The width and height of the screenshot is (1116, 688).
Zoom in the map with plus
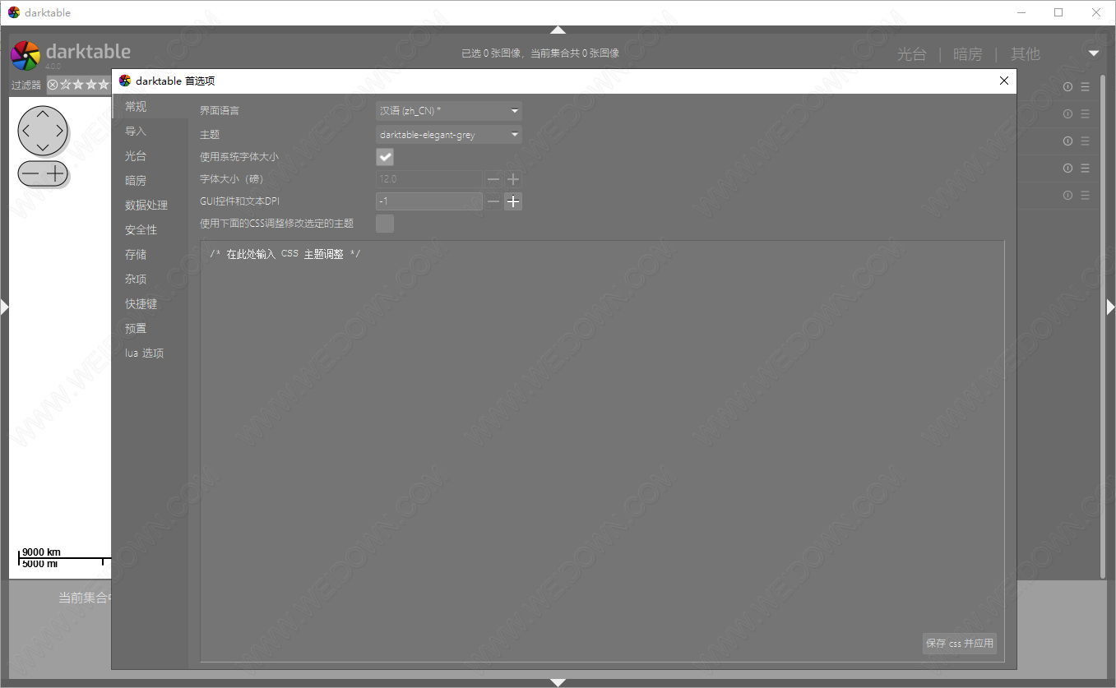55,173
